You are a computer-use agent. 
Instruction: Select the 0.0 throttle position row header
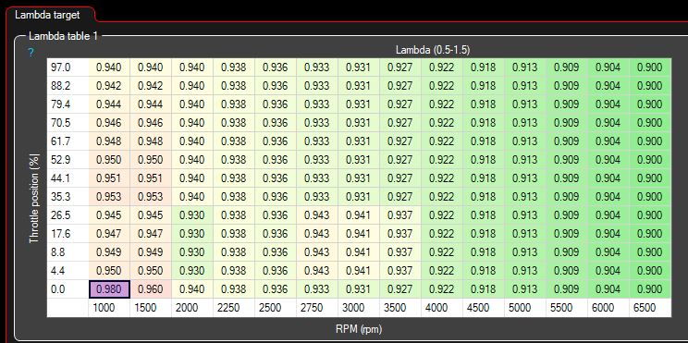click(x=68, y=289)
